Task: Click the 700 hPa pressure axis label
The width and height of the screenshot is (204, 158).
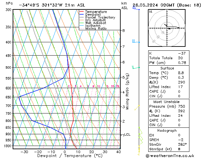Action: point(9,106)
